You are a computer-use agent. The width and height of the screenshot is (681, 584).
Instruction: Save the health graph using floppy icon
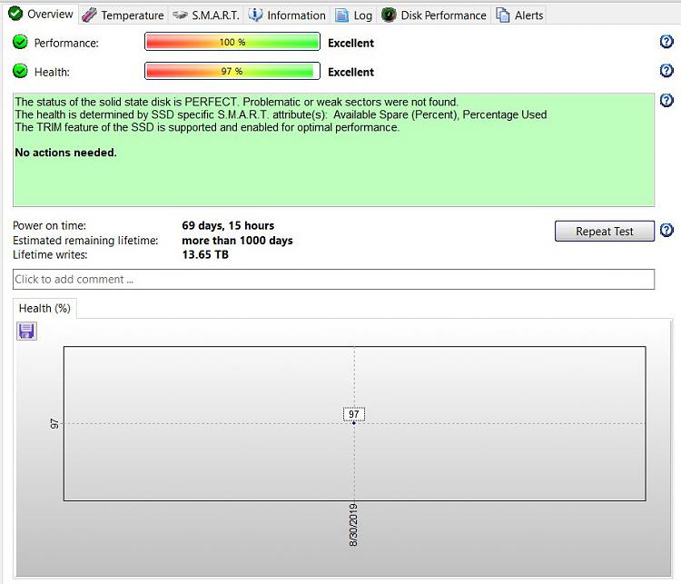click(x=26, y=332)
